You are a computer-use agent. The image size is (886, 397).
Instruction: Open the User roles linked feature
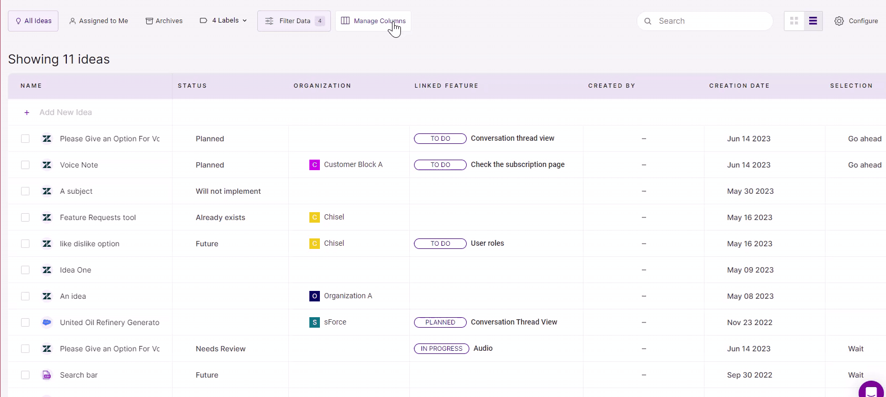(x=487, y=243)
